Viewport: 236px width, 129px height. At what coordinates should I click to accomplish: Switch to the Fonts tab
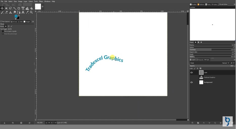coord(208,4)
